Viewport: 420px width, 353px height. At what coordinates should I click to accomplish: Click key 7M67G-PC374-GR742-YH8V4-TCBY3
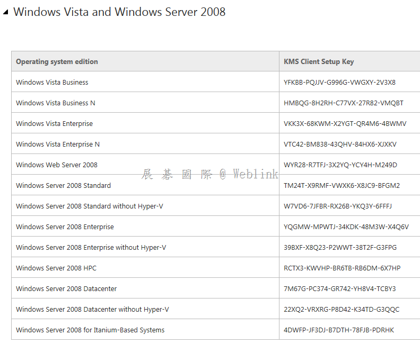(x=339, y=288)
